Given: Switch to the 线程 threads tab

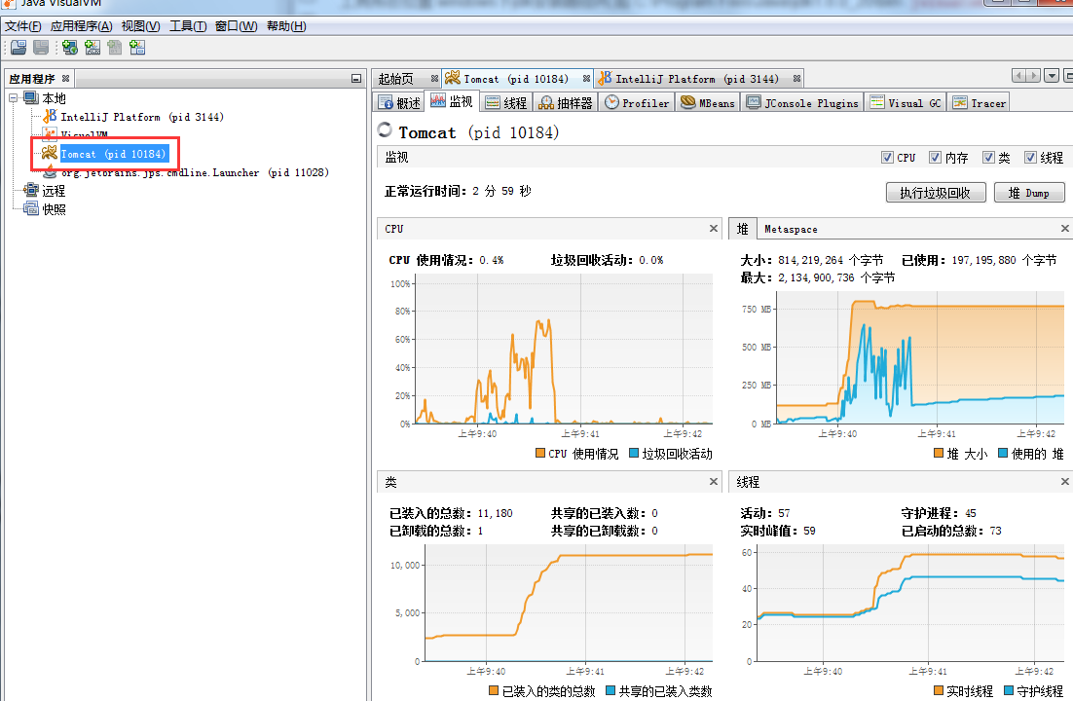Looking at the screenshot, I should (x=506, y=102).
